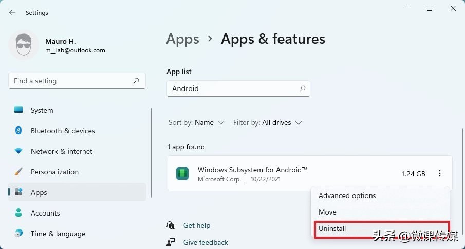The width and height of the screenshot is (465, 249).
Task: Click the user avatar picture
Action: 24,45
